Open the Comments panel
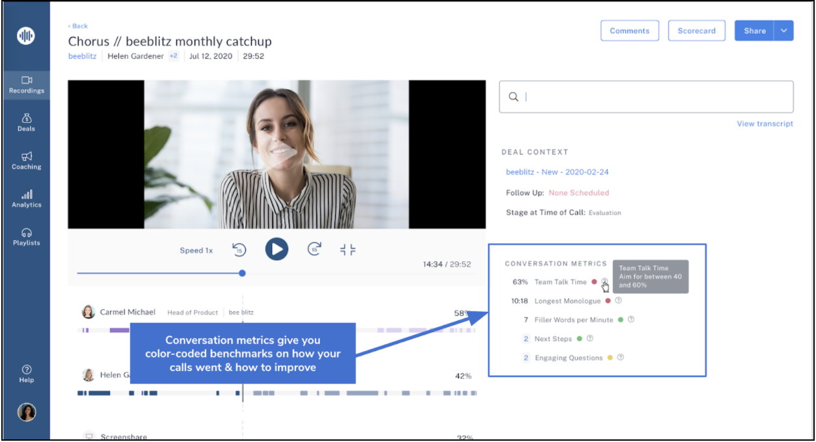 (629, 31)
